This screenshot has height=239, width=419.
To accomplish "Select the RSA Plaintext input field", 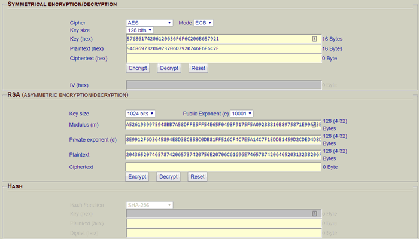I will 223,154.
